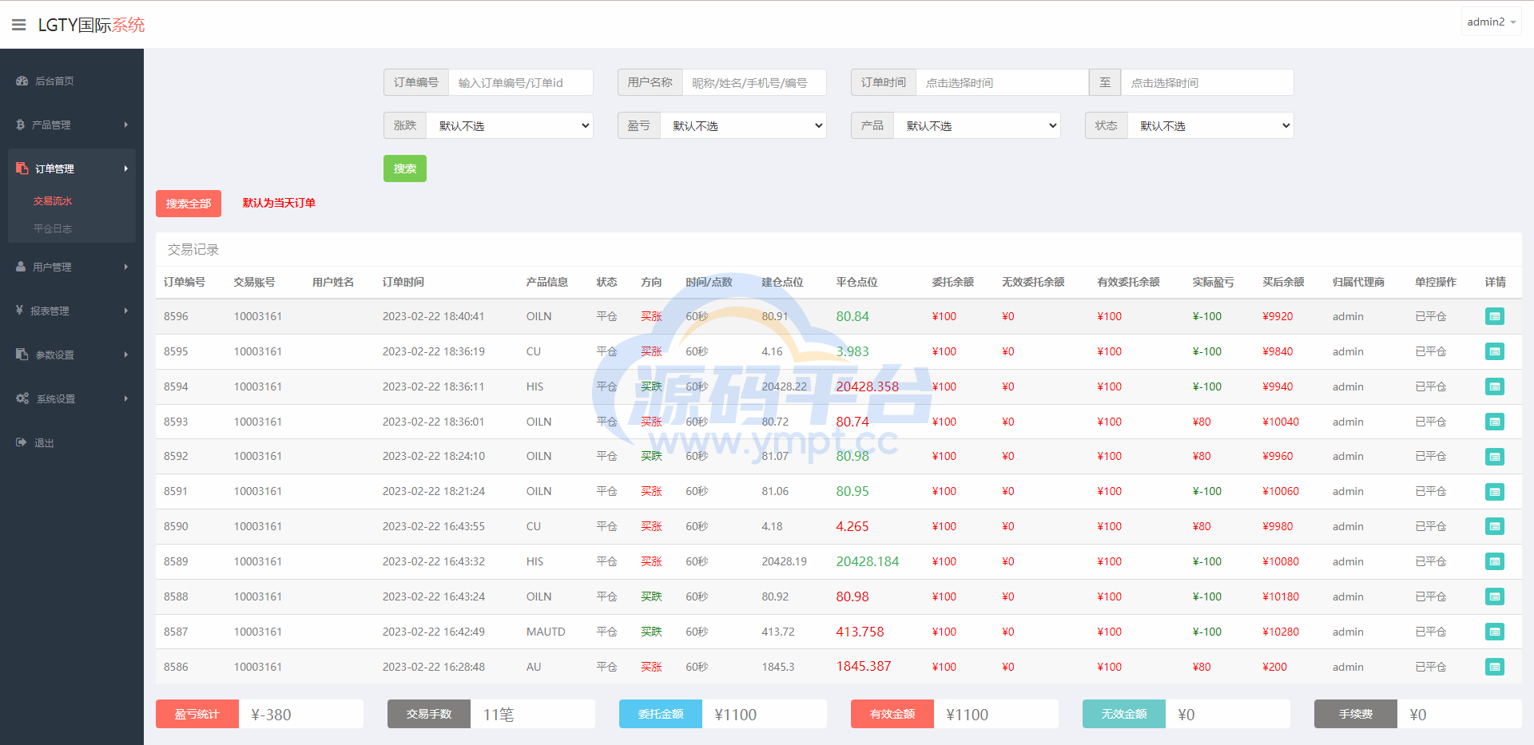1534x745 pixels.
Task: Click 退出 to log out
Action: (44, 442)
